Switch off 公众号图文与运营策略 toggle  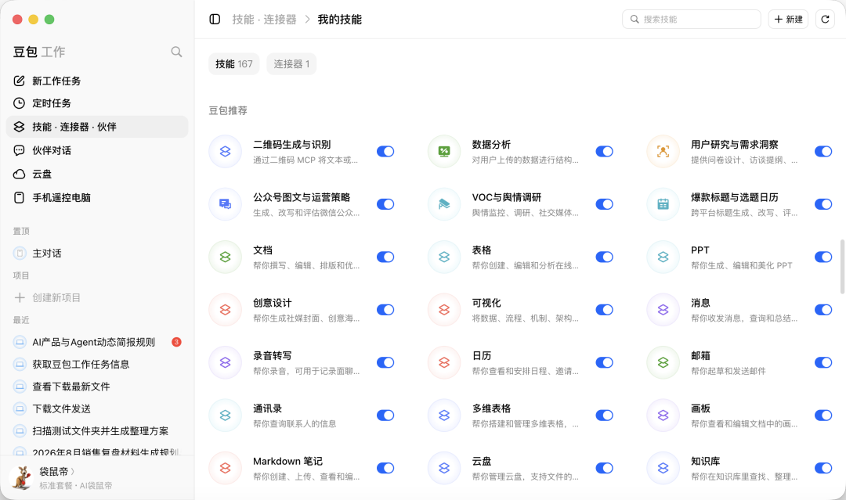(385, 204)
